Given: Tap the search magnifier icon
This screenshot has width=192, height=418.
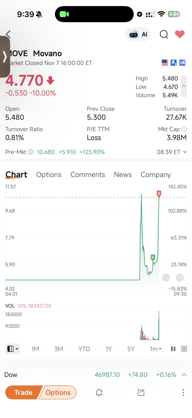Looking at the screenshot, I should tap(164, 34).
